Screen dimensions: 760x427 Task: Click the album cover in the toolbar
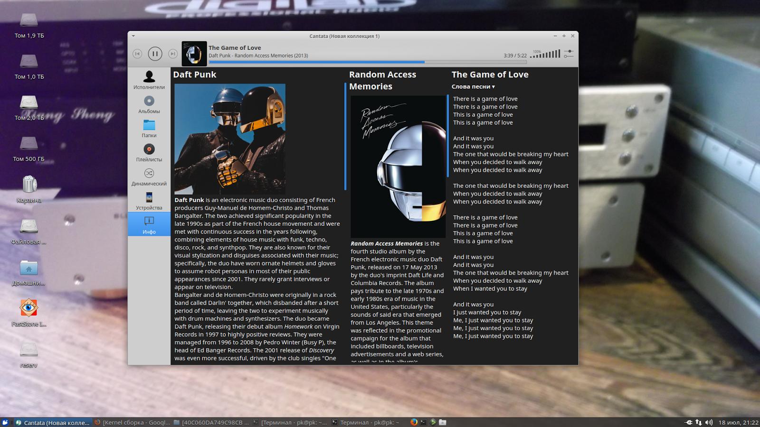click(194, 54)
